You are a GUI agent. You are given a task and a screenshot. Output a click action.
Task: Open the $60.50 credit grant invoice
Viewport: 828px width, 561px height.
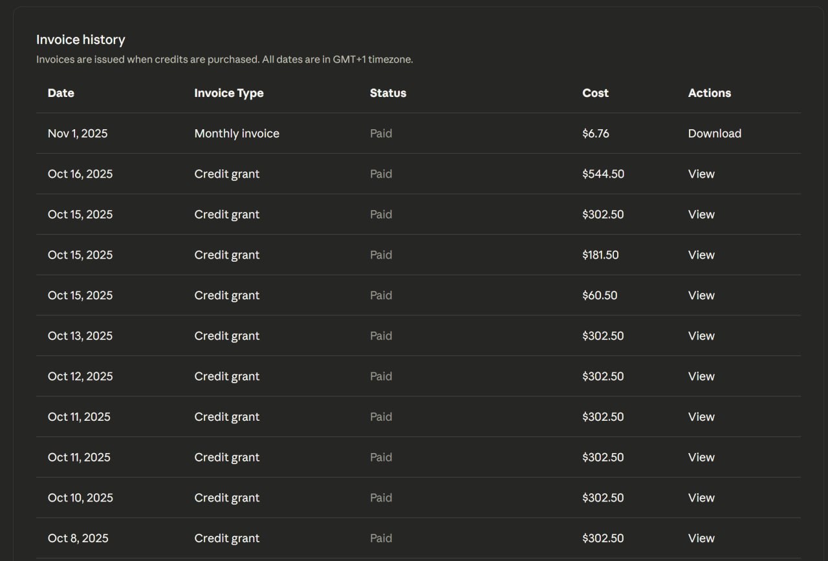click(701, 295)
